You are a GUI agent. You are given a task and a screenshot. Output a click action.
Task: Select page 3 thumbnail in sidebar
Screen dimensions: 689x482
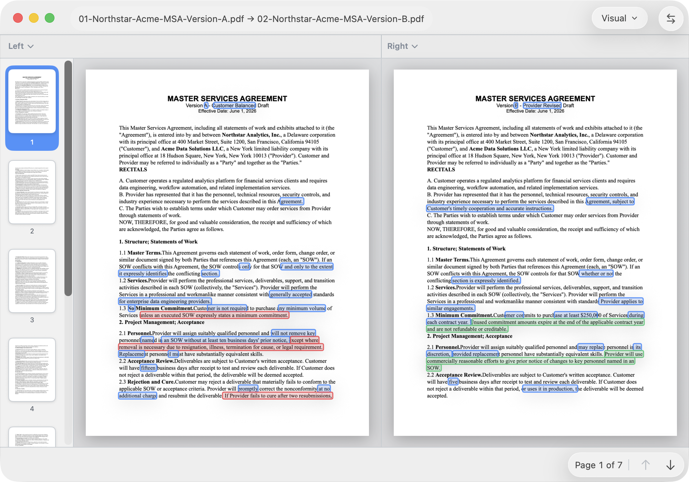32,281
